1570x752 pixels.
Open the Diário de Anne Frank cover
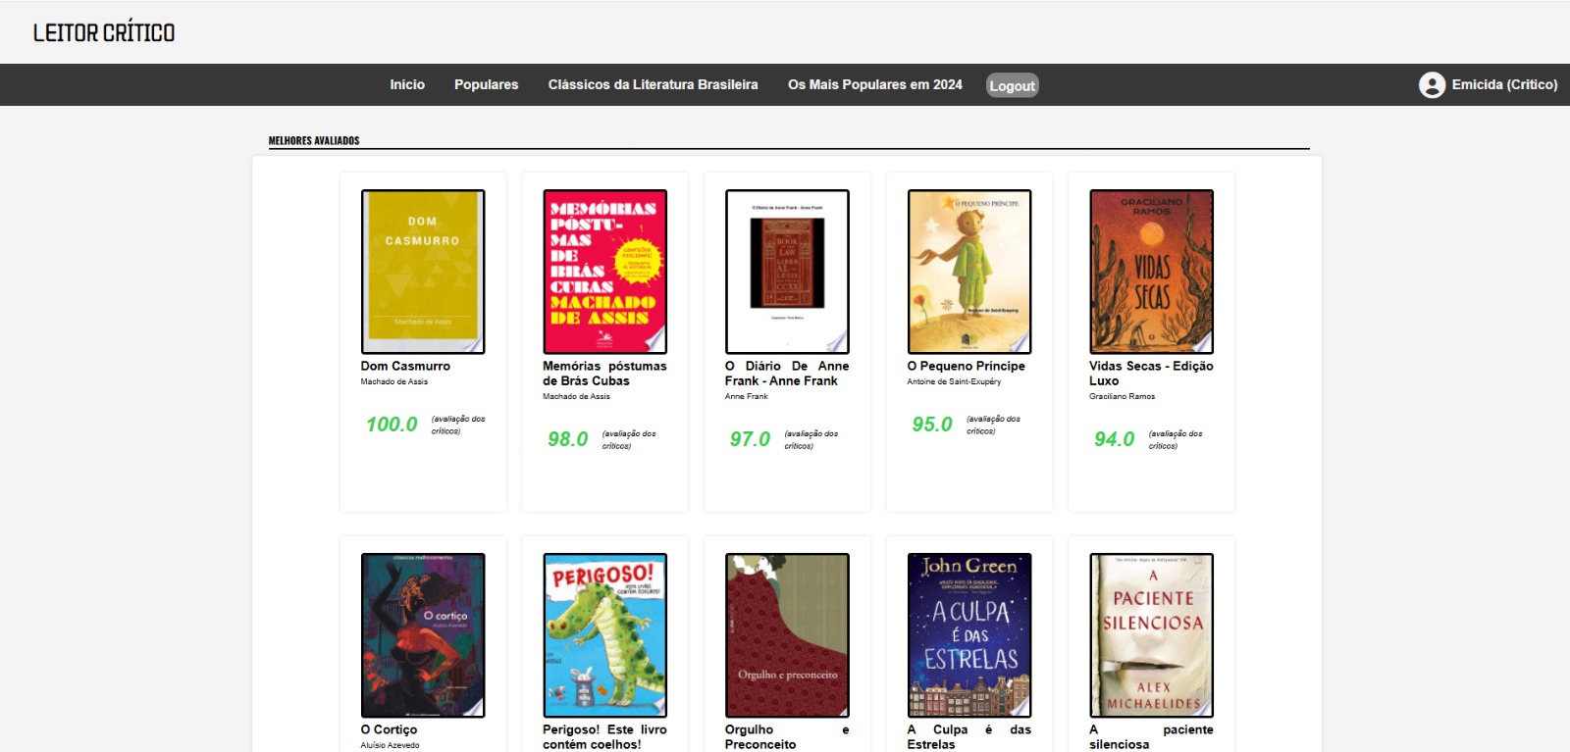[x=787, y=272]
